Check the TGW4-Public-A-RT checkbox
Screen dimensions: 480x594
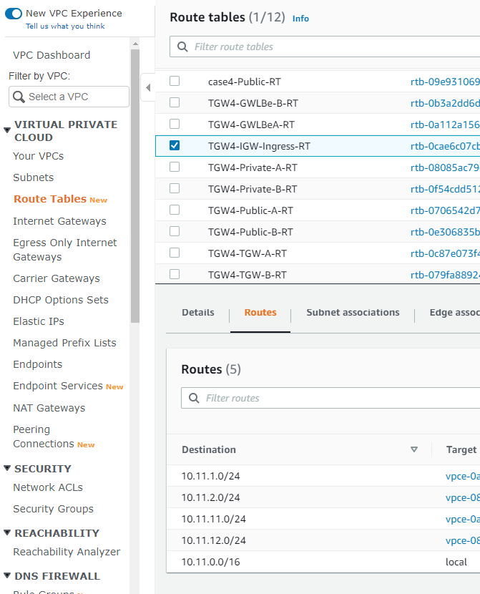(x=175, y=210)
